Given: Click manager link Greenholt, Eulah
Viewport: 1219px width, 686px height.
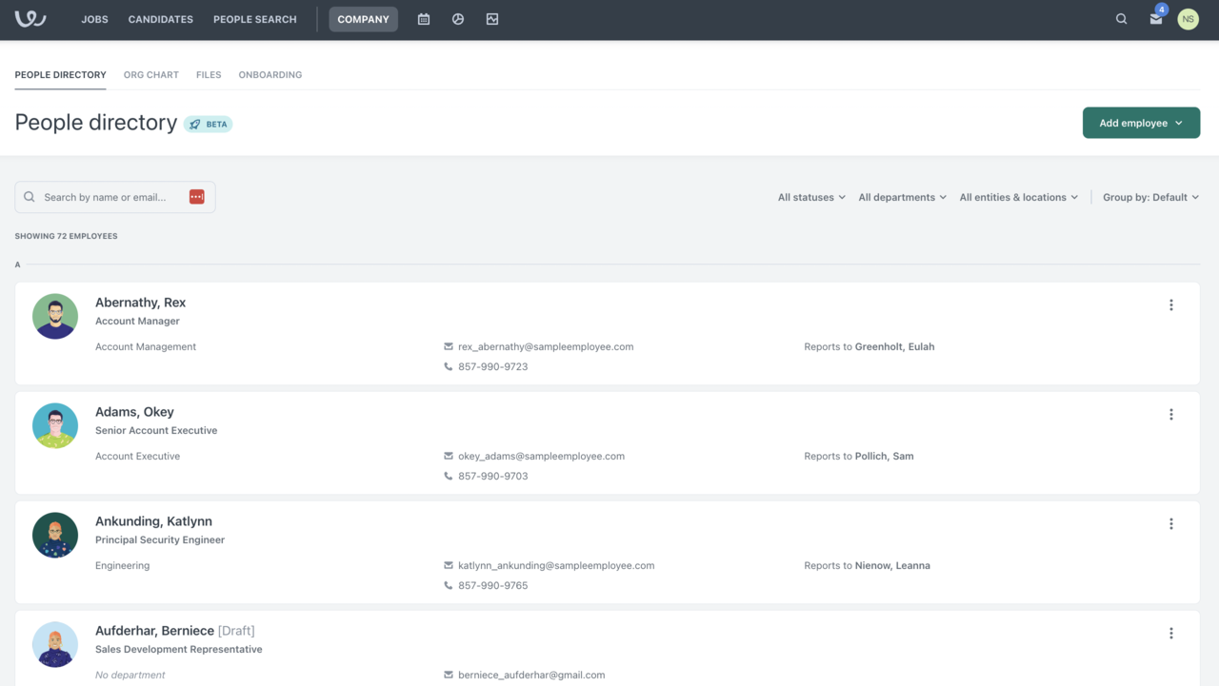Looking at the screenshot, I should click(894, 347).
